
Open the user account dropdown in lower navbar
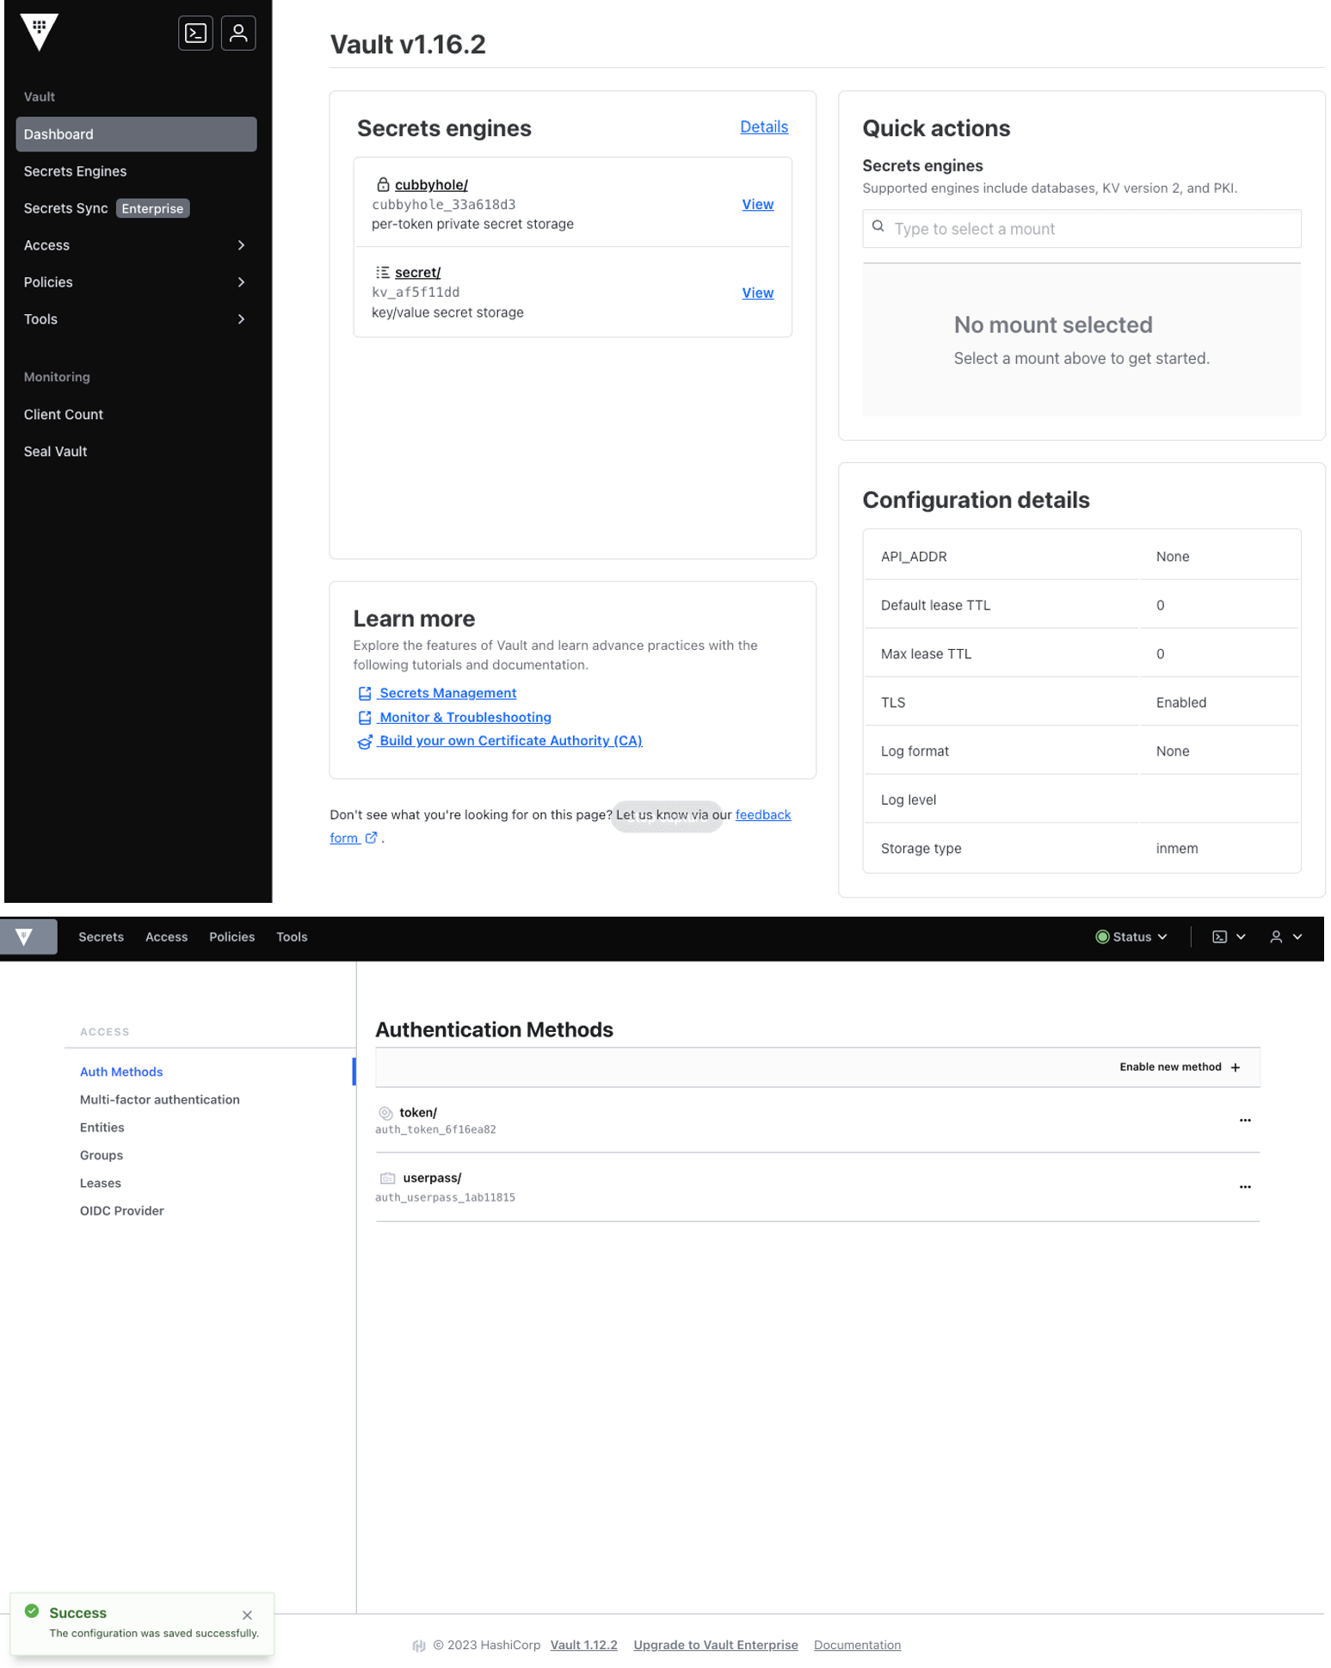pos(1285,936)
